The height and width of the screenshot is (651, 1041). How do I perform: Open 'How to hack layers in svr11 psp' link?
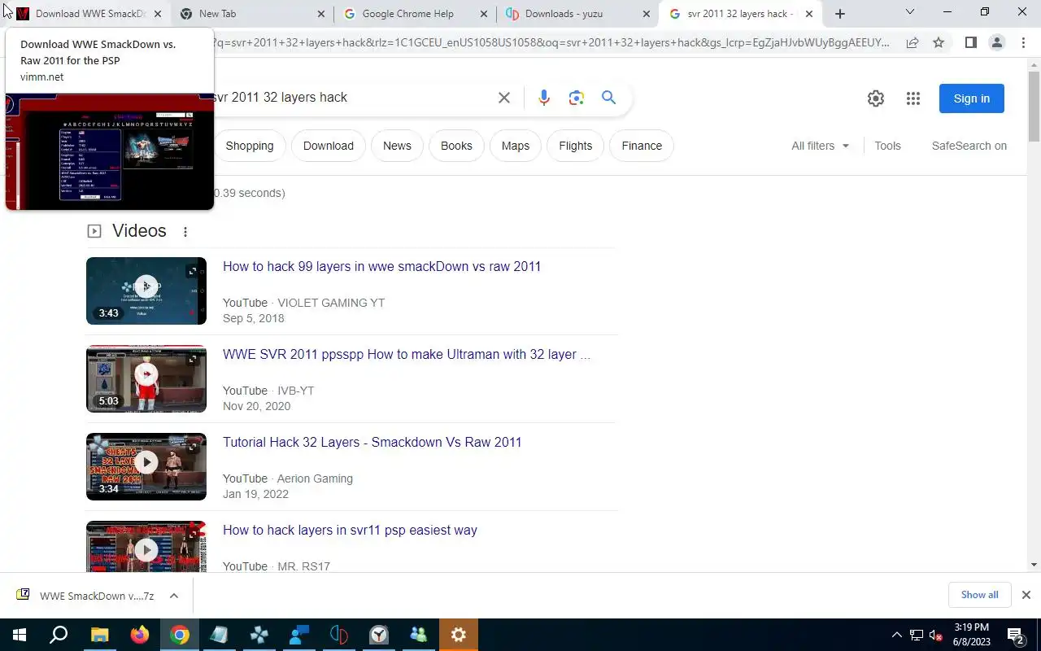point(350,530)
